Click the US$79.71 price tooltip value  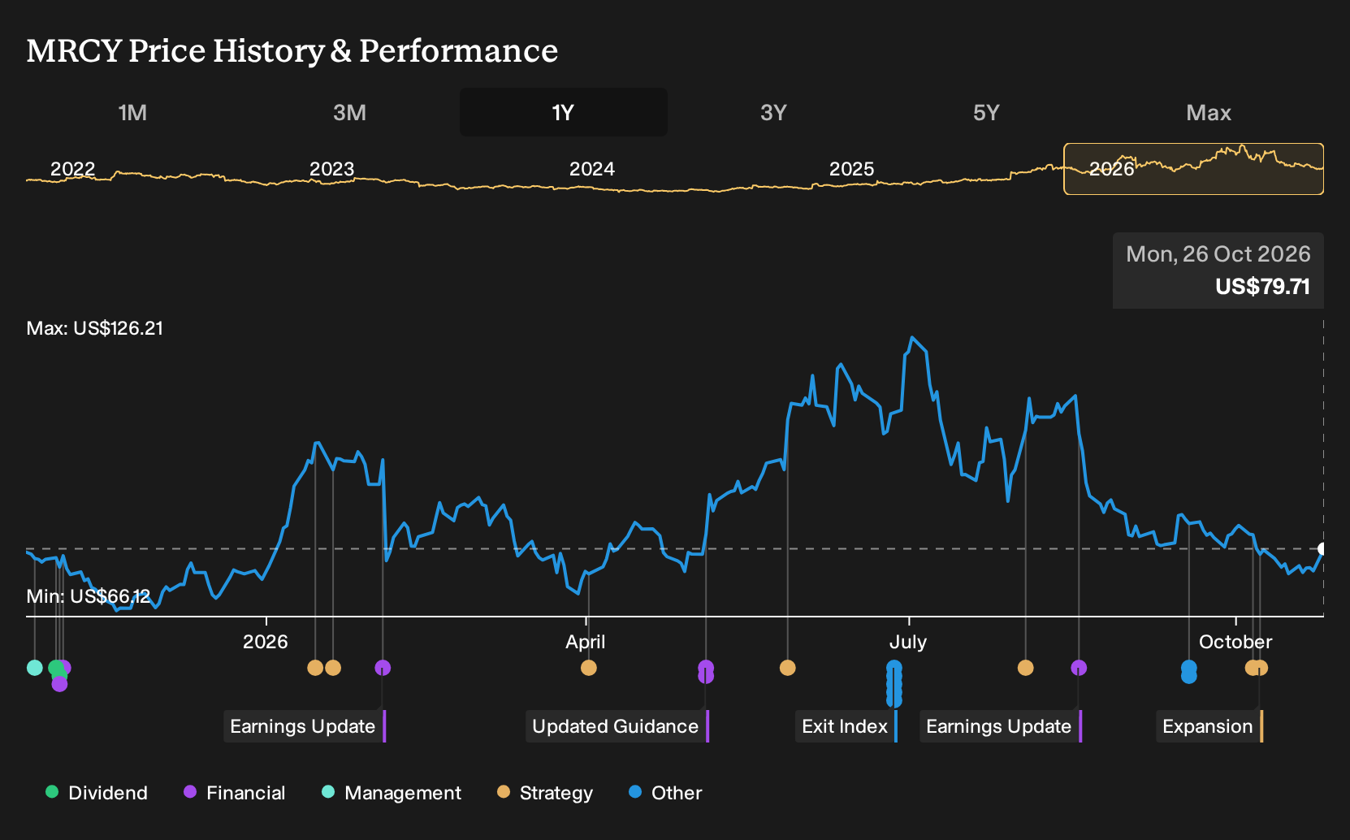pyautogui.click(x=1263, y=287)
